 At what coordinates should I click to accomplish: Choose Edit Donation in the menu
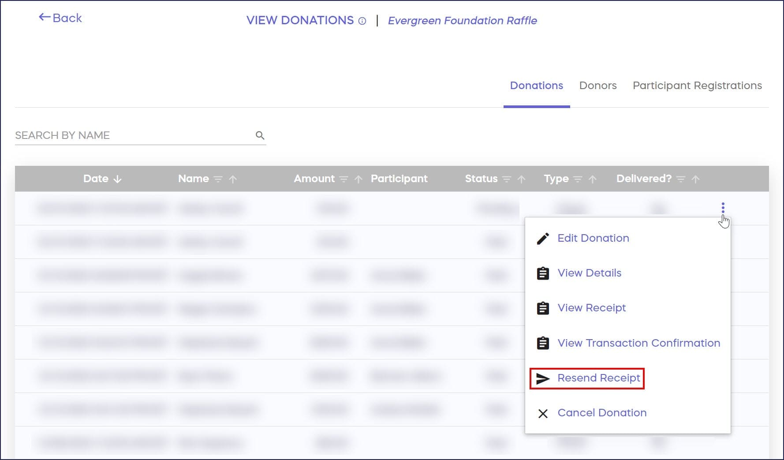coord(593,238)
